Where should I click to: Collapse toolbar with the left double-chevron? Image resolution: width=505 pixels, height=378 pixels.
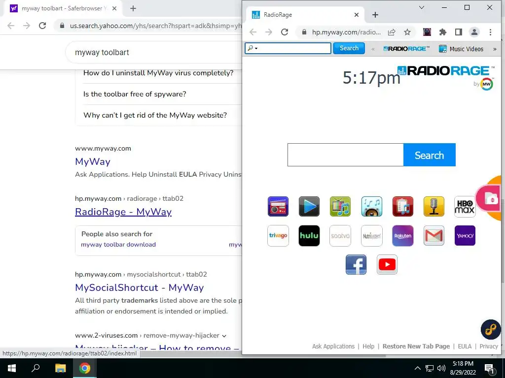tap(373, 49)
